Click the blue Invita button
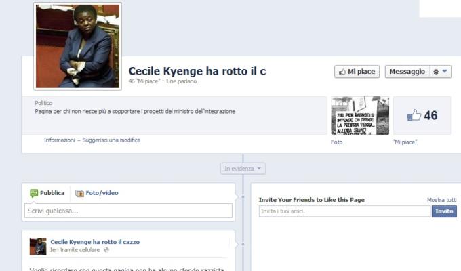461x271 pixels. (x=444, y=211)
